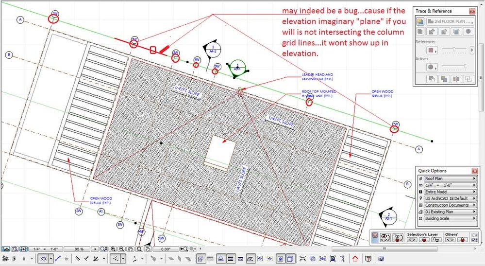The image size is (485, 266).
Task: Click the Reduce Zoom magnifier icon
Action: (121, 249)
